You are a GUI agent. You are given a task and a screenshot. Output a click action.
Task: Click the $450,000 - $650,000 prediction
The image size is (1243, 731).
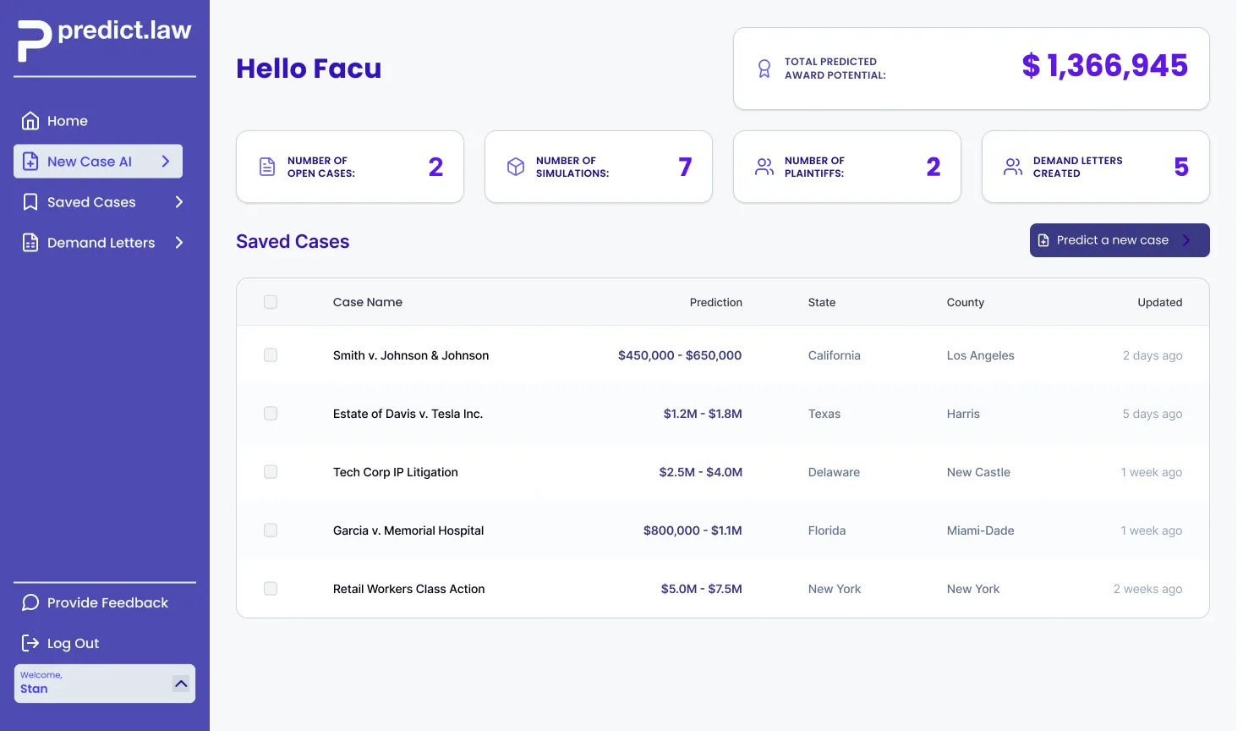pos(680,355)
